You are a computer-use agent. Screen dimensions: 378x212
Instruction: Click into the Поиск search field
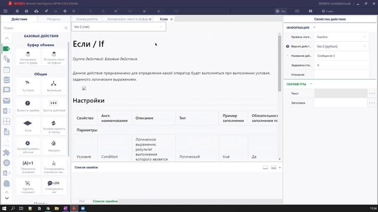coord(34,28)
